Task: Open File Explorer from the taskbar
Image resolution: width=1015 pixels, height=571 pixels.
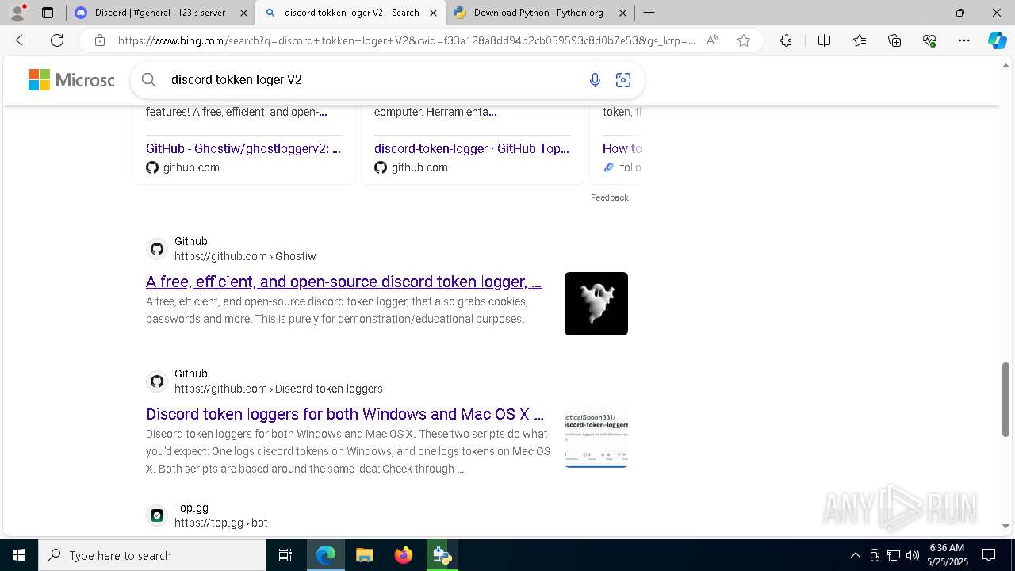Action: click(x=365, y=555)
